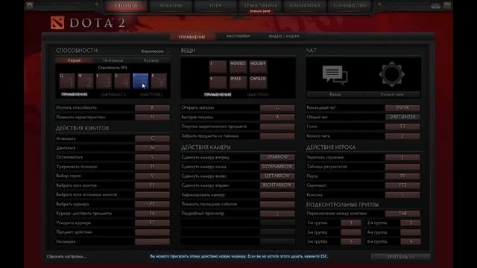Select the item slot bound to 4
Screen dimensions: 477x268
[218, 83]
